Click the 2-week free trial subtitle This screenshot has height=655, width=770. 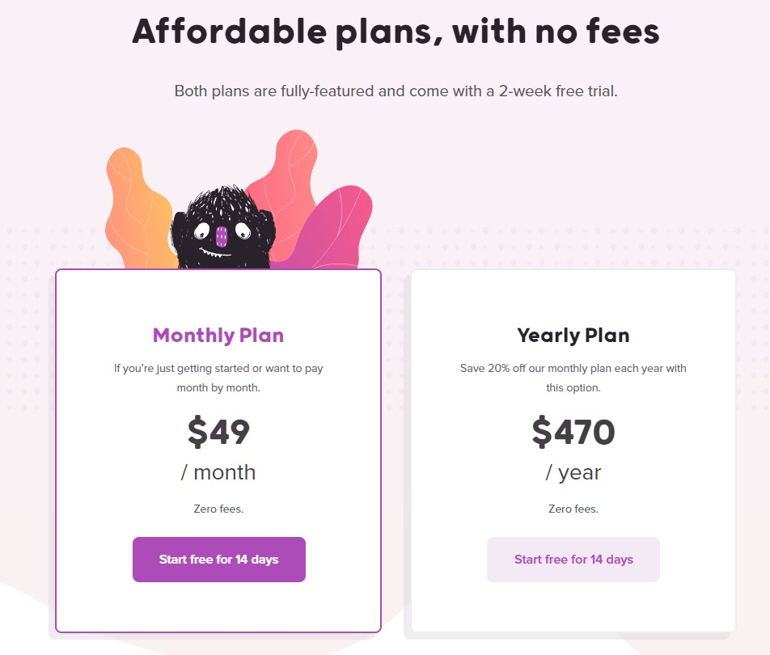pos(396,91)
